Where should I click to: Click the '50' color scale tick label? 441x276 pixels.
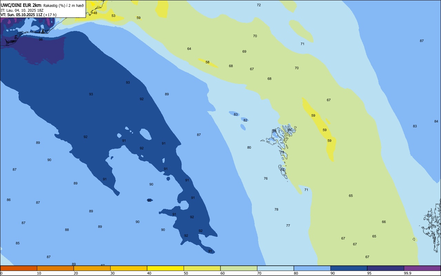click(186, 273)
